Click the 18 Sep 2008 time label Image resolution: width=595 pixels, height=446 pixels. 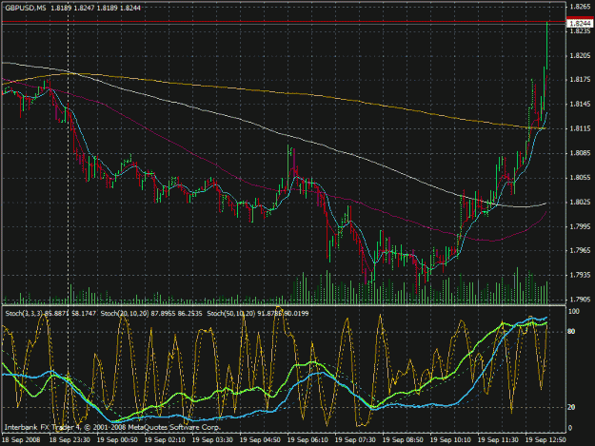tap(21, 440)
